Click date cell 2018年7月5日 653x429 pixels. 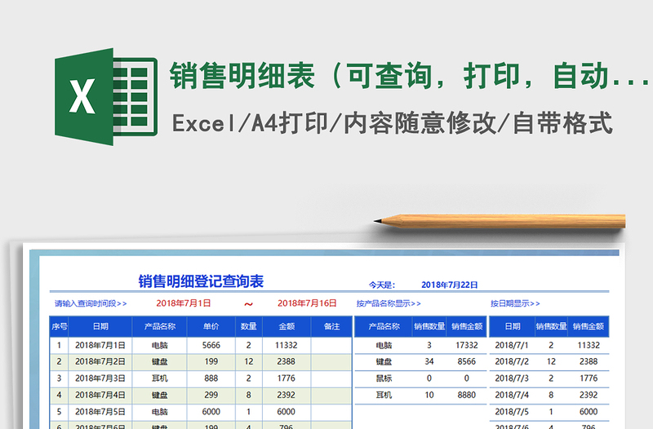100,412
